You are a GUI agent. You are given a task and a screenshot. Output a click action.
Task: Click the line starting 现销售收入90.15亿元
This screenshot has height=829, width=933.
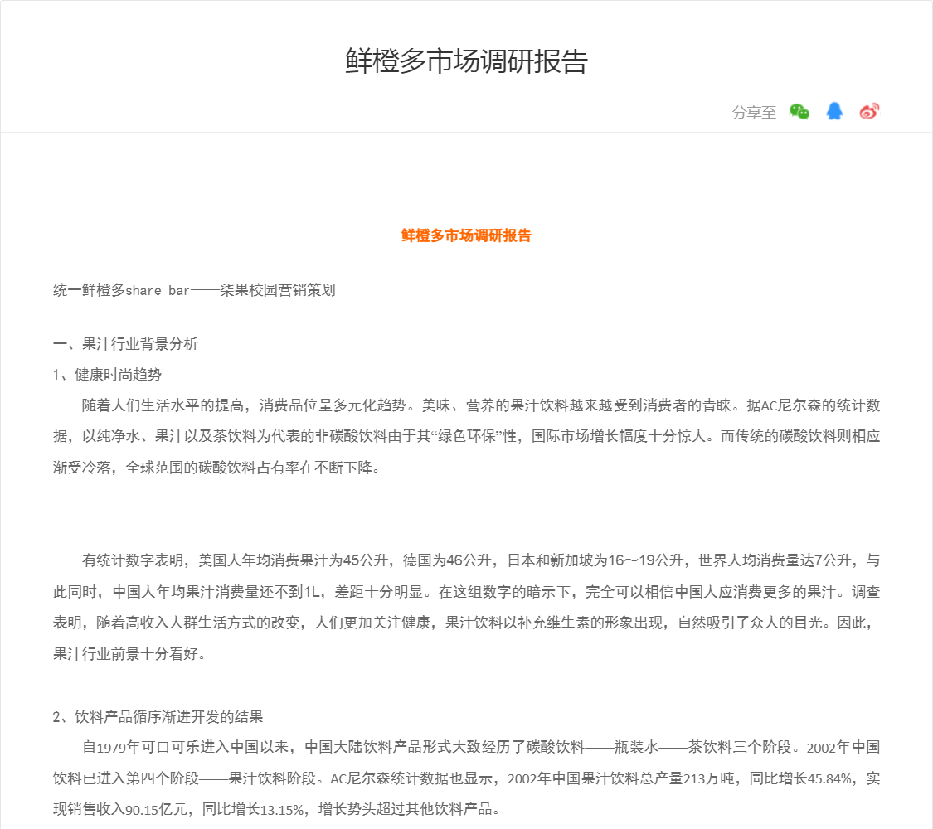click(x=277, y=809)
